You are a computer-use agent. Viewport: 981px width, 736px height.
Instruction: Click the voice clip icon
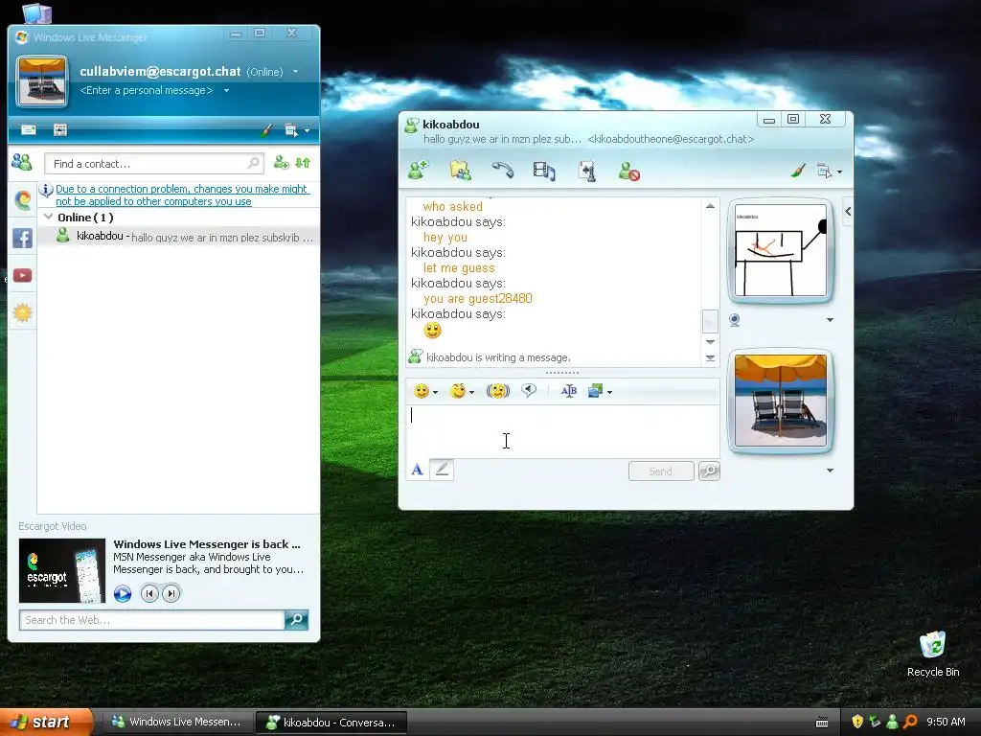coord(529,391)
